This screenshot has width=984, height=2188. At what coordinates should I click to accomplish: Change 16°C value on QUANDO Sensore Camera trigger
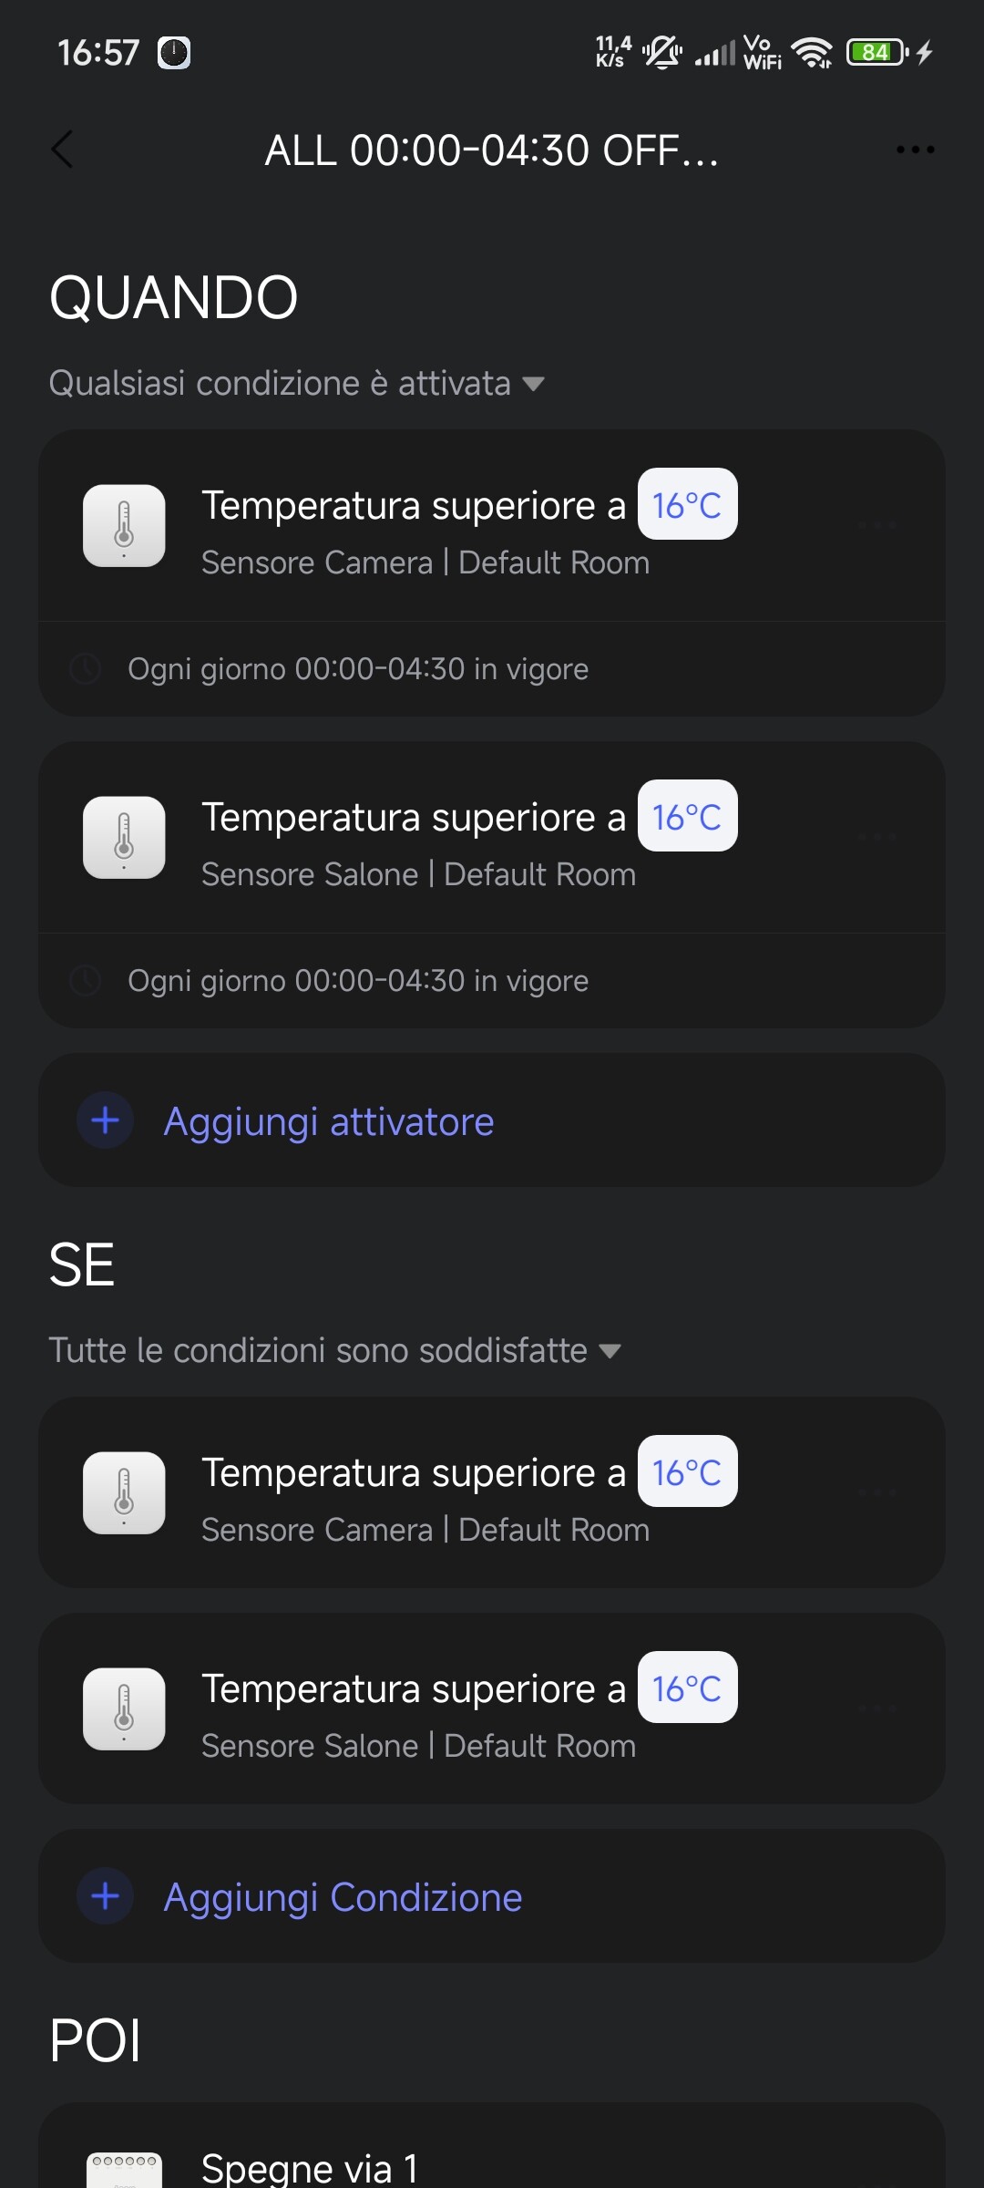tap(687, 505)
